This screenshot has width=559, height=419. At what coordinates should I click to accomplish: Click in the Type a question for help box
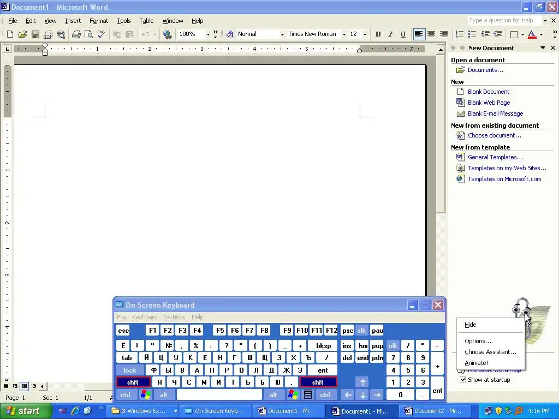[504, 21]
